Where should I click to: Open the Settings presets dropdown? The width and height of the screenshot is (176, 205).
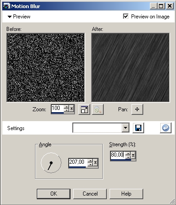pos(125,128)
